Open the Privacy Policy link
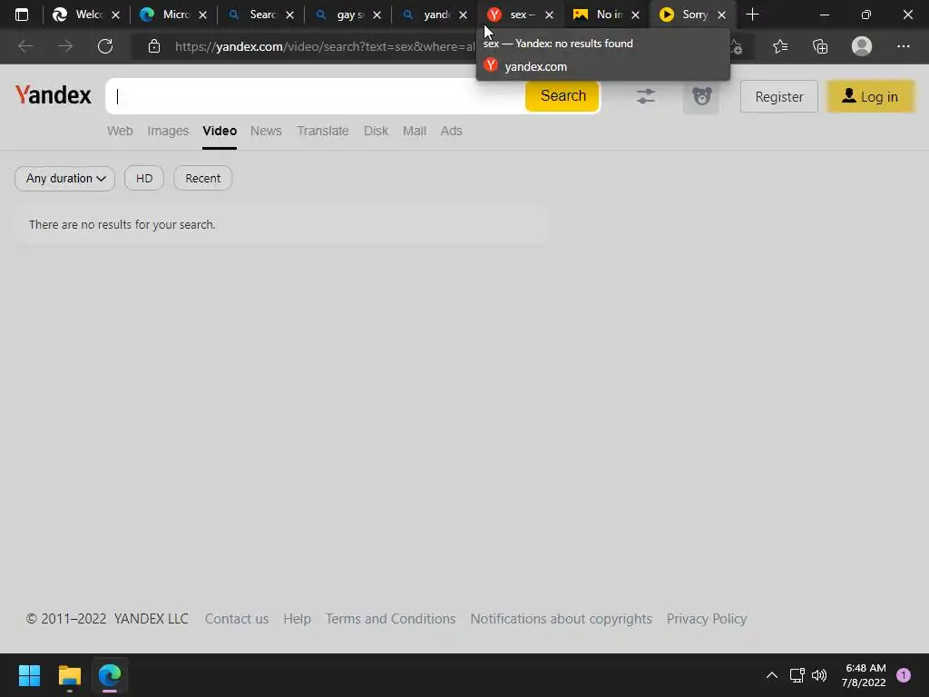929x697 pixels. pos(706,619)
